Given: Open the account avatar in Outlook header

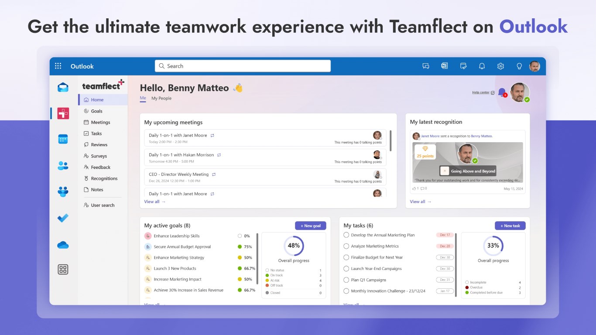Looking at the screenshot, I should (534, 66).
